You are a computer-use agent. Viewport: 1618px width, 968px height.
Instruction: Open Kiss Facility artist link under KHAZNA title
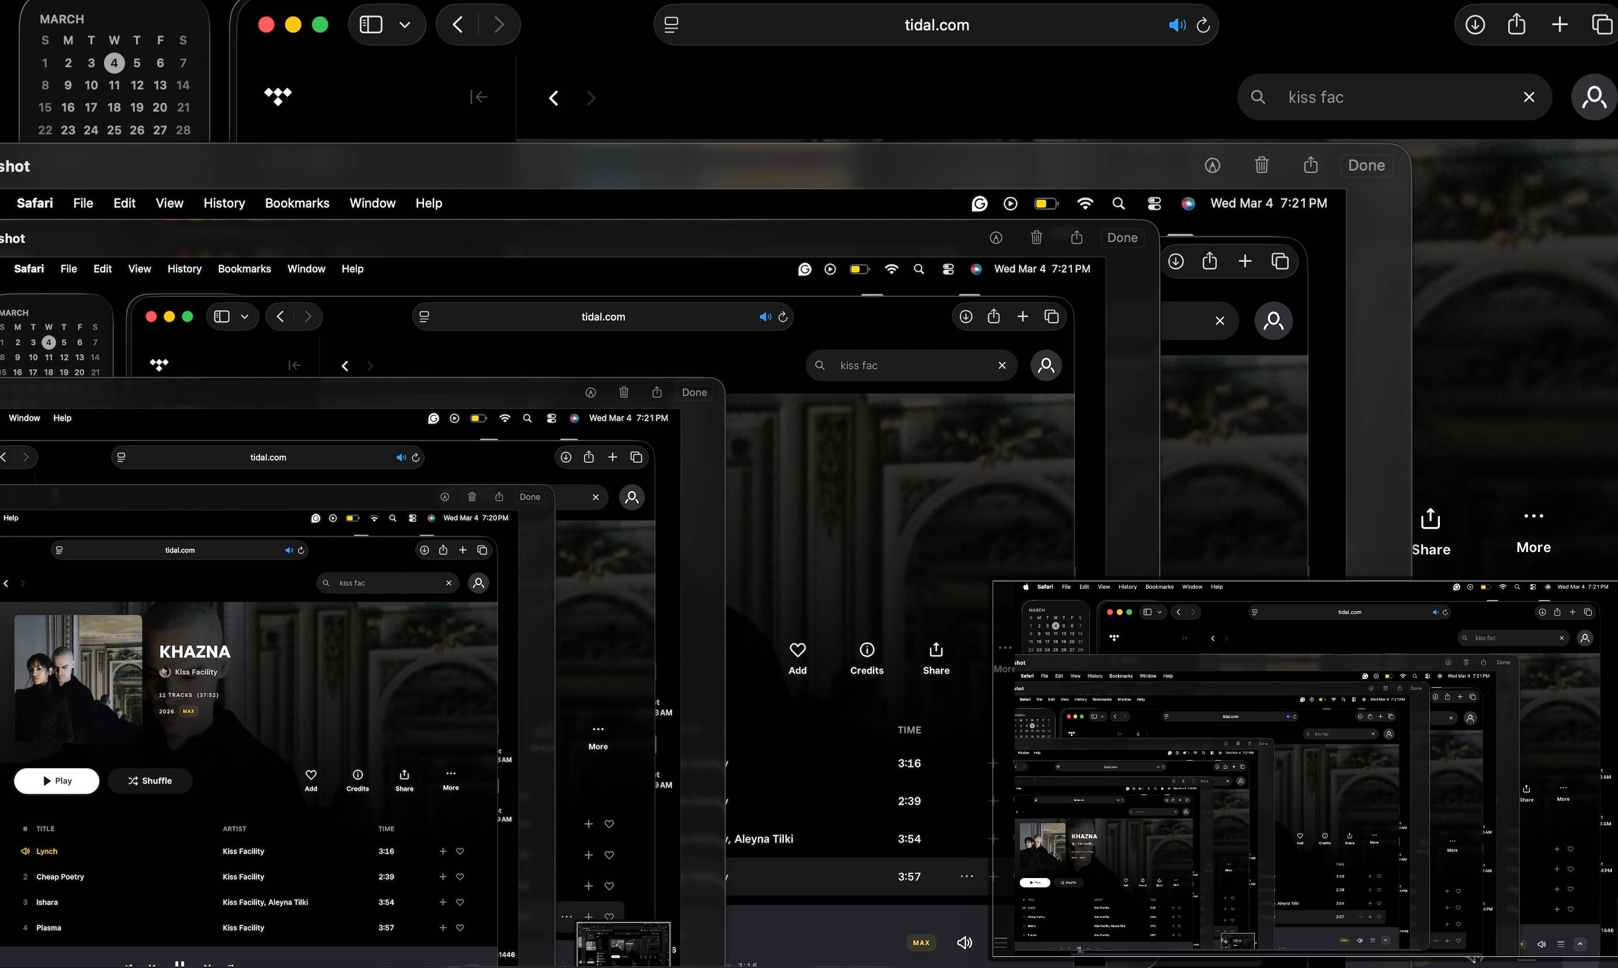[196, 672]
